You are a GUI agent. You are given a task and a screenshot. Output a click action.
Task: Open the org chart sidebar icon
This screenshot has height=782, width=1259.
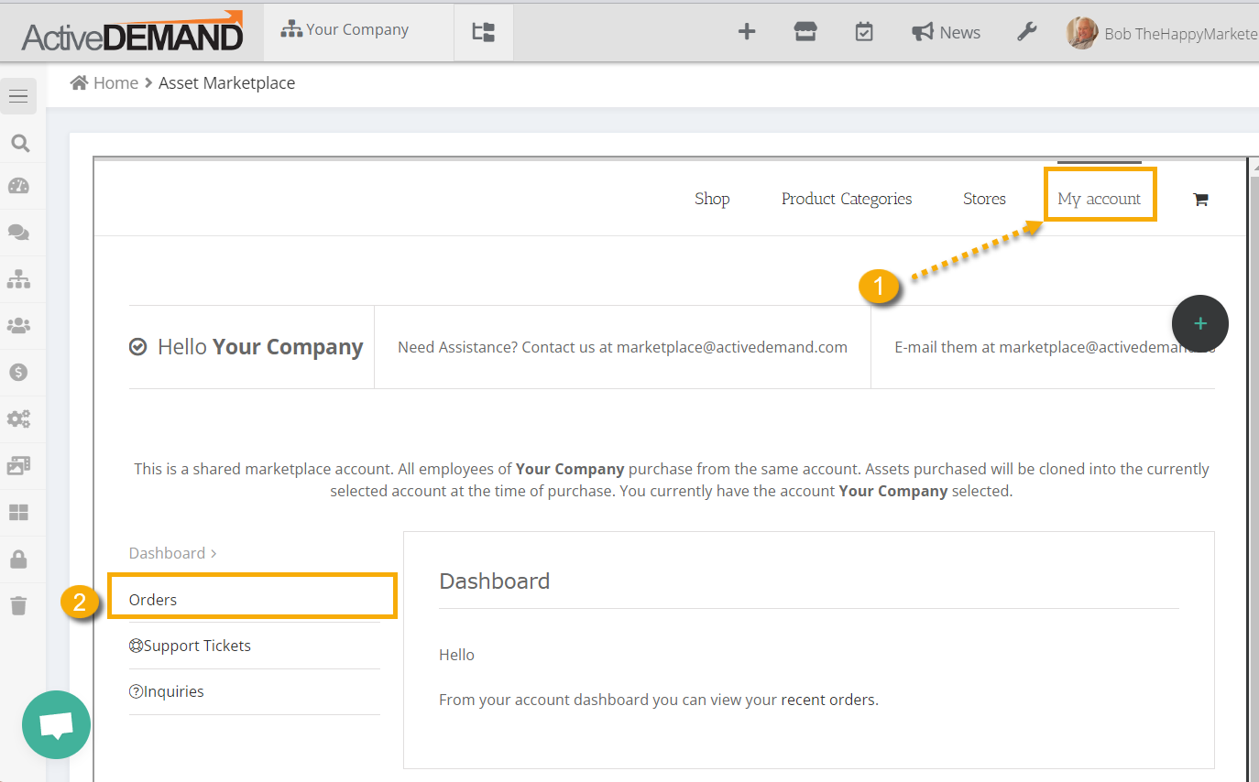coord(18,279)
